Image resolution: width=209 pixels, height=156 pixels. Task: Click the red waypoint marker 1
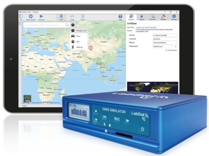(x=91, y=48)
